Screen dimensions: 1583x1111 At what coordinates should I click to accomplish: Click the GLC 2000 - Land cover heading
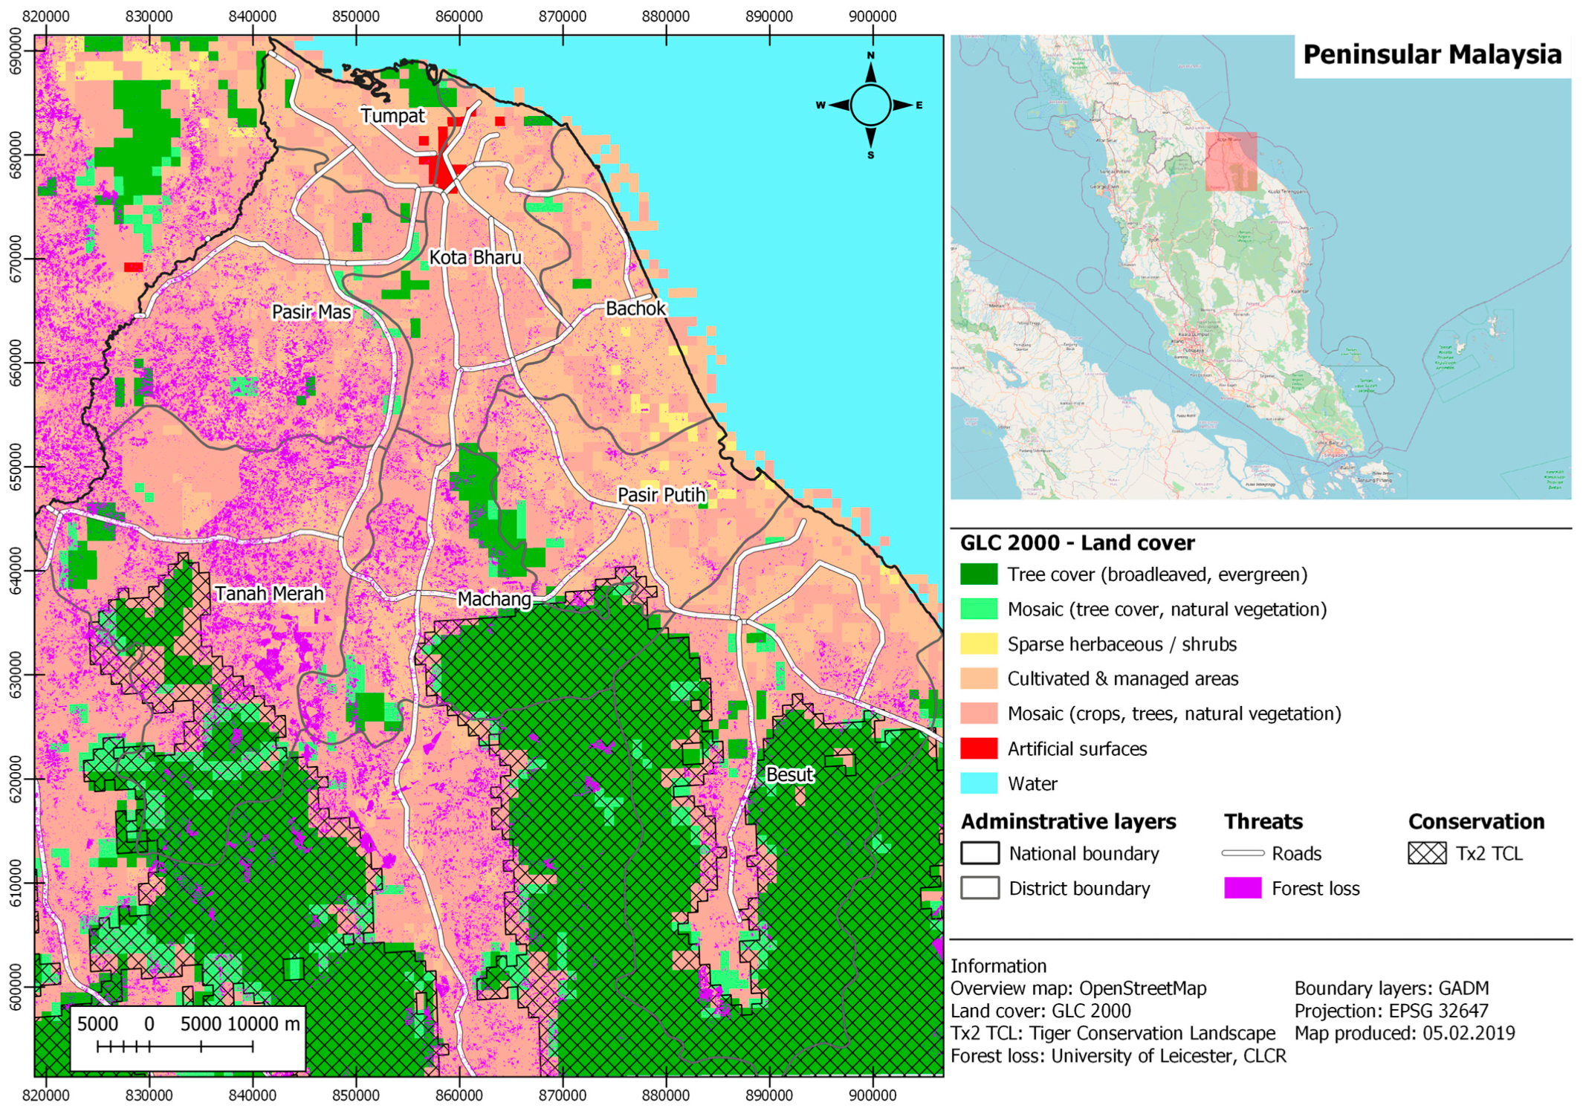1077,543
